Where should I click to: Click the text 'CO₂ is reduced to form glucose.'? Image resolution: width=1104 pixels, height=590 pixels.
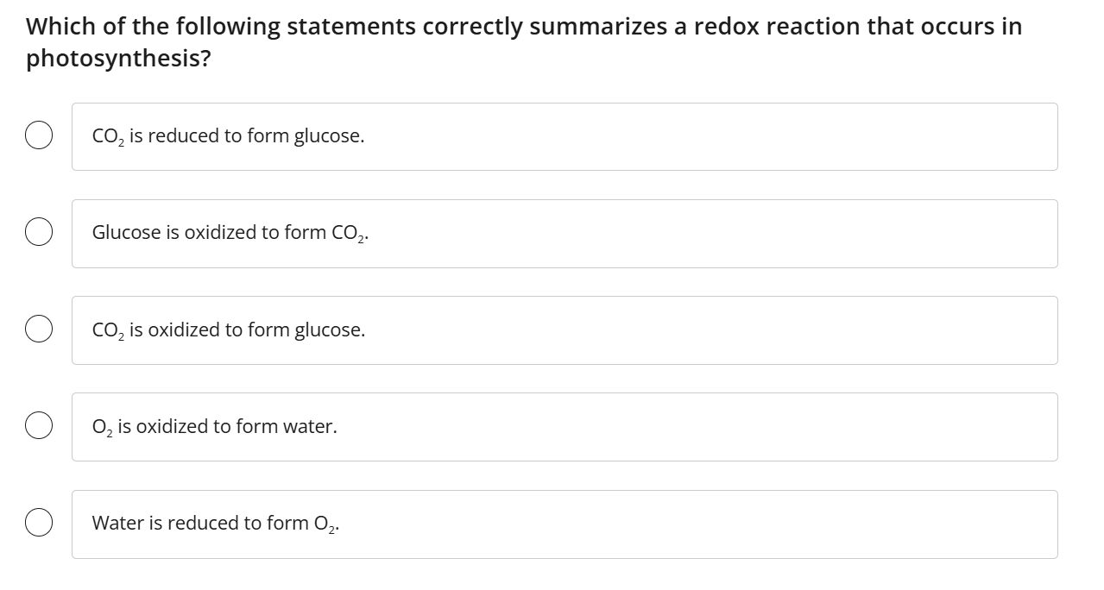[228, 136]
